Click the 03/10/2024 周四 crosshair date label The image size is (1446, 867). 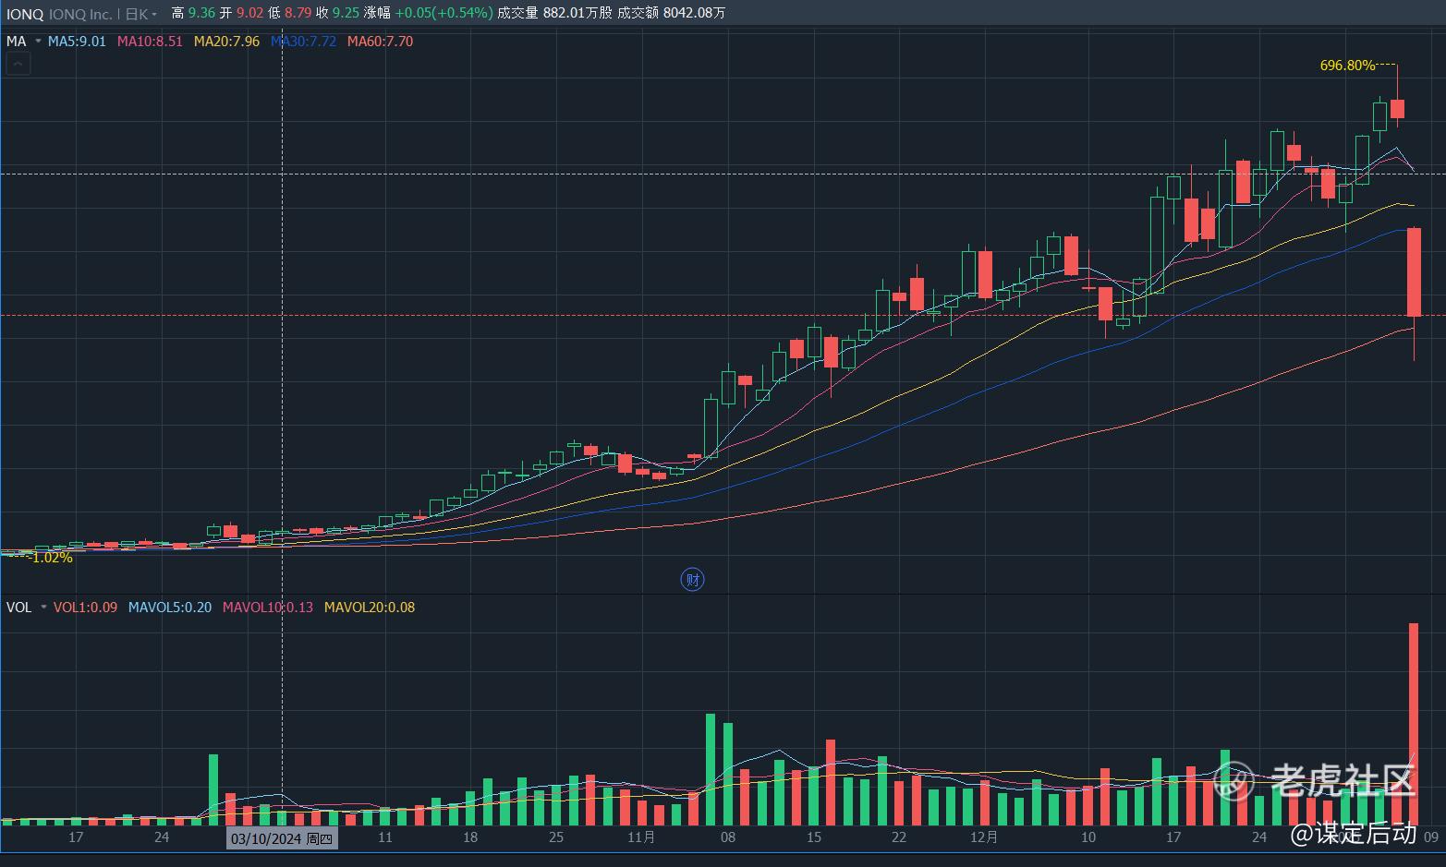(x=282, y=838)
